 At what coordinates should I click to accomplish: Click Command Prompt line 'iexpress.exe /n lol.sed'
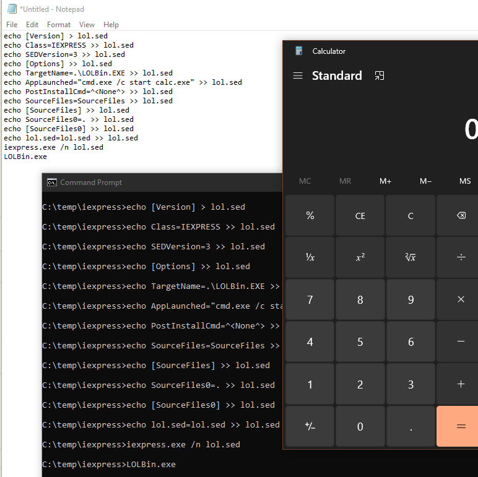(x=141, y=445)
